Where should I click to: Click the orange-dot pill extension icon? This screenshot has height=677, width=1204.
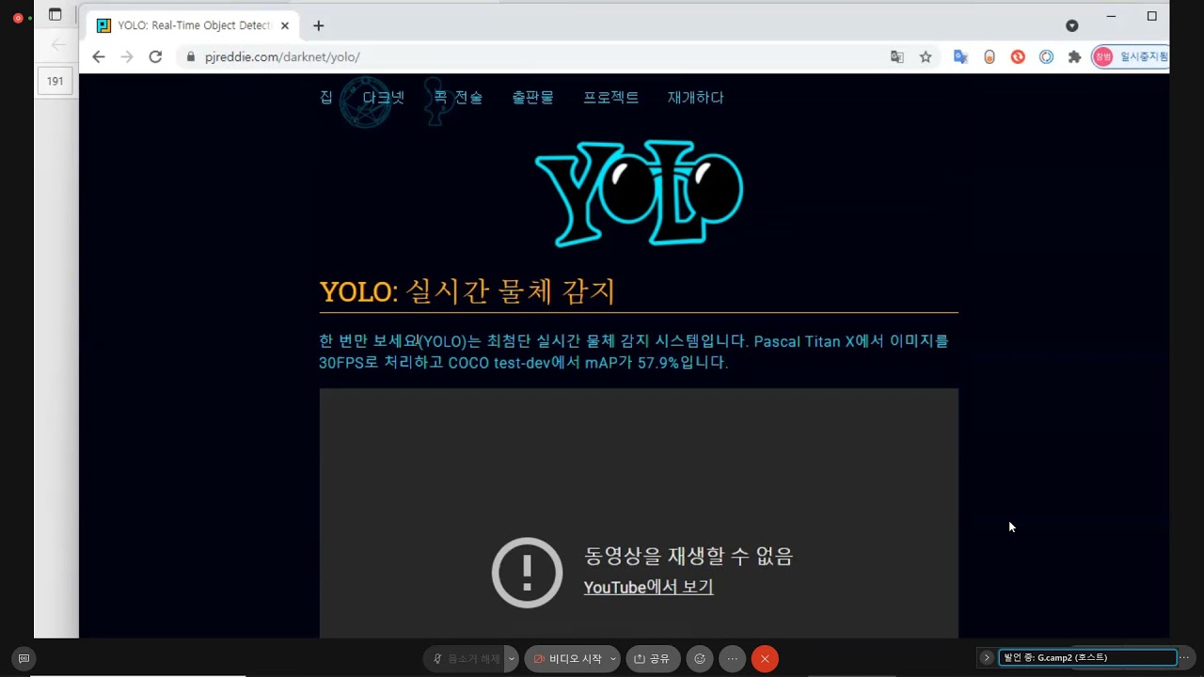coord(990,56)
